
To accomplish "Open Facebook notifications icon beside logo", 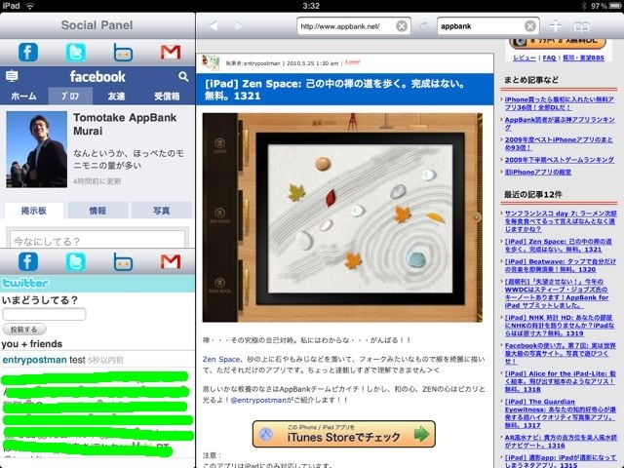I will tap(12, 76).
